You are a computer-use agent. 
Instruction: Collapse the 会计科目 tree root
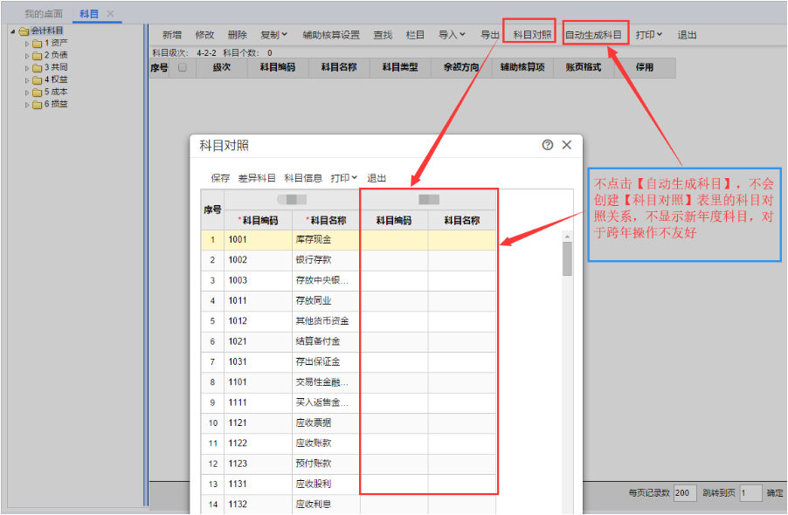(x=12, y=31)
